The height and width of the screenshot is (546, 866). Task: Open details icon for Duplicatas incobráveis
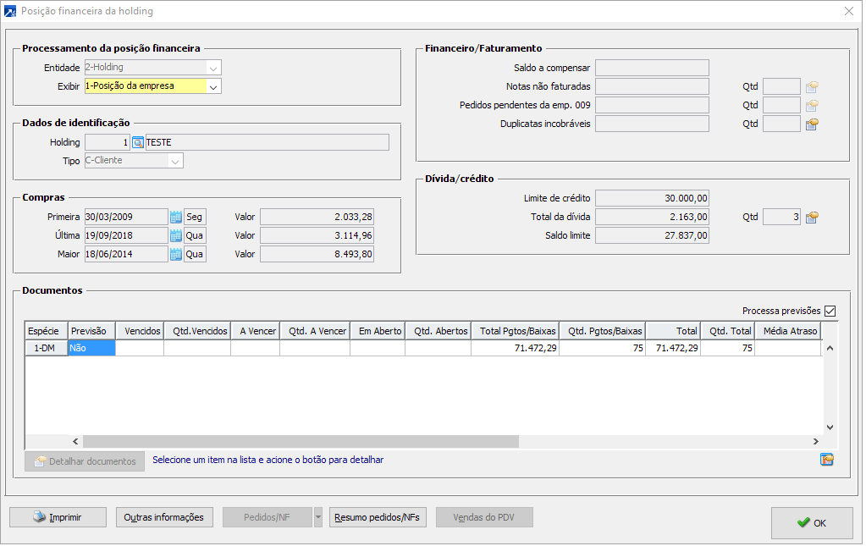[x=812, y=124]
